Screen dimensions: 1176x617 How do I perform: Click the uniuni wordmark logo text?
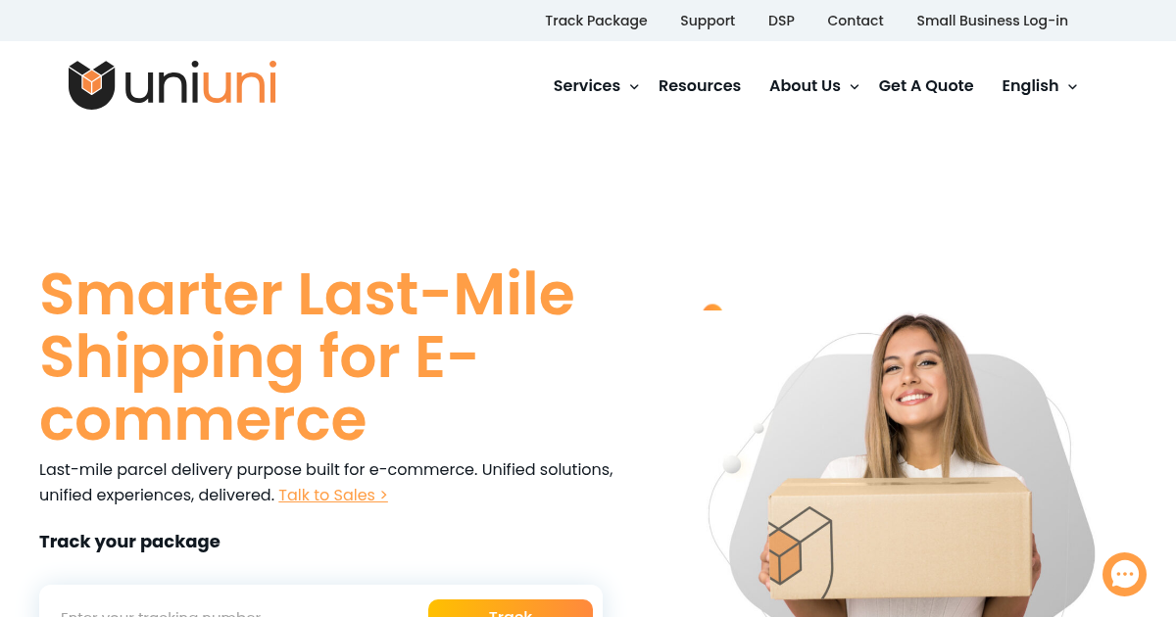tap(201, 84)
